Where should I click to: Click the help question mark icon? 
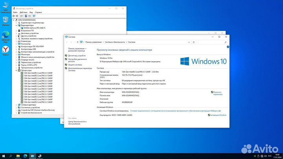pos(228,47)
